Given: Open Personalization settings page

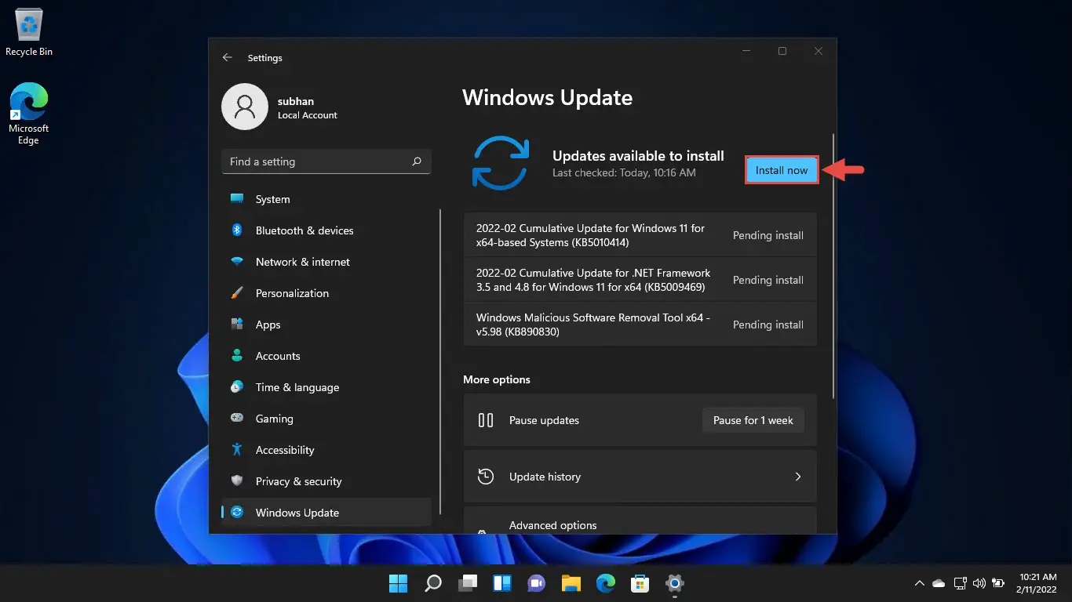Looking at the screenshot, I should [x=326, y=293].
